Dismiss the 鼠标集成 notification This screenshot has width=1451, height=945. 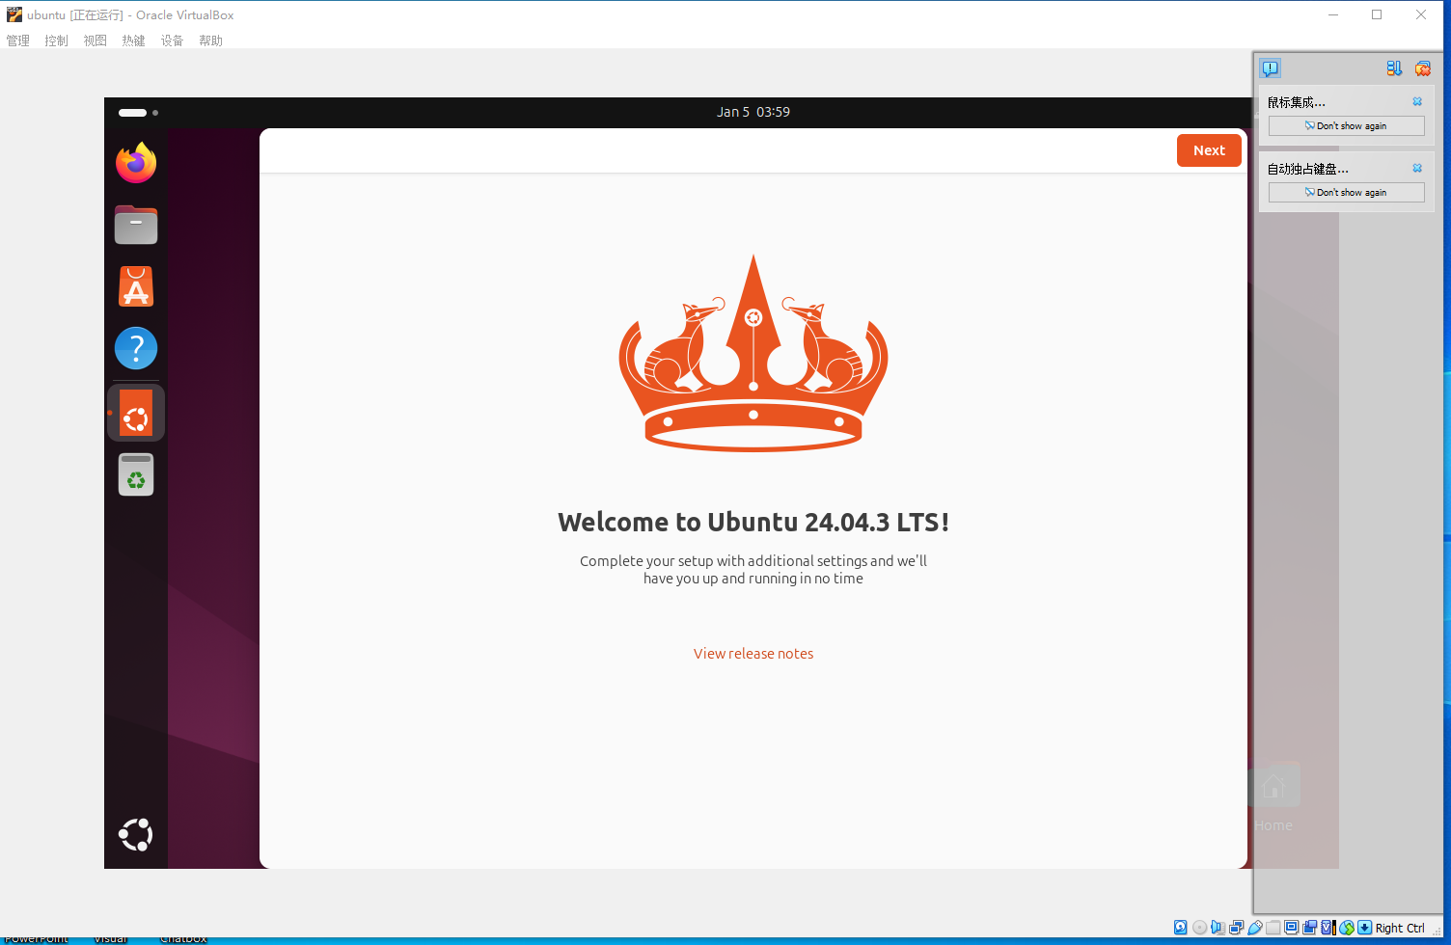1417,101
